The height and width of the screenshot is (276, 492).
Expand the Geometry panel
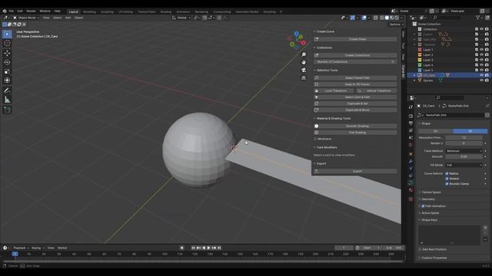coord(427,199)
